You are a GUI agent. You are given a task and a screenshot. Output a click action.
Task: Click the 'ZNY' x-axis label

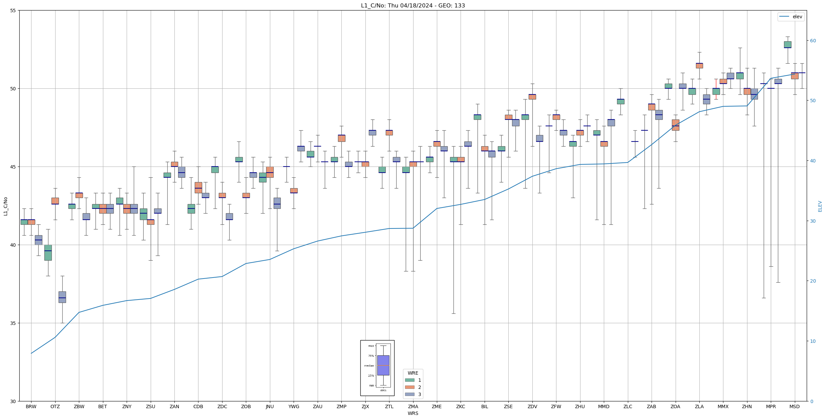[127, 406]
